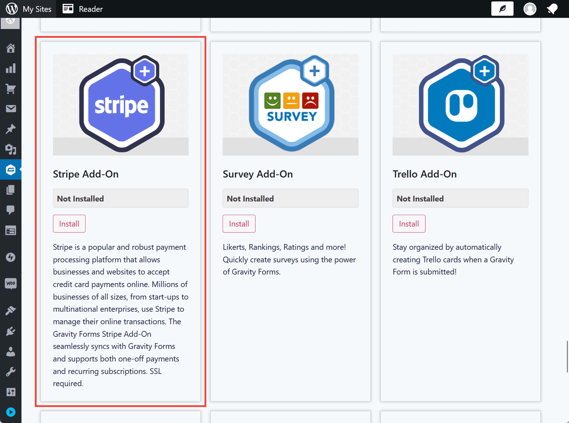Image resolution: width=569 pixels, height=423 pixels.
Task: Open the WordPress My Sites menu
Action: [x=29, y=9]
